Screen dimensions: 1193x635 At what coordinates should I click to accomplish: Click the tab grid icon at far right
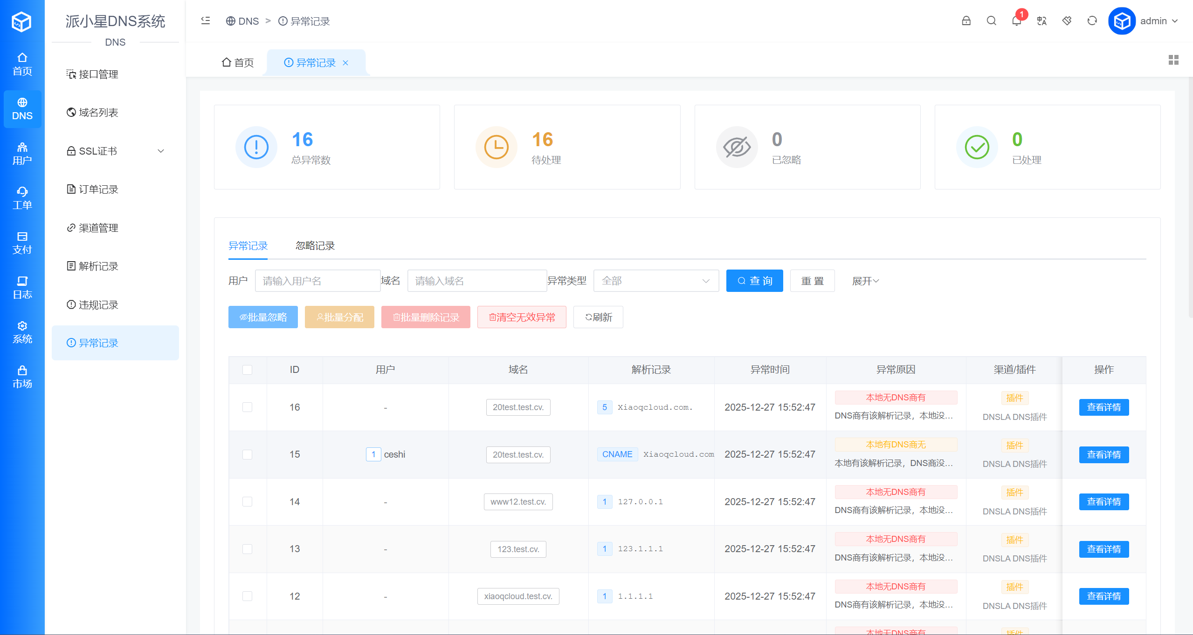coord(1173,60)
